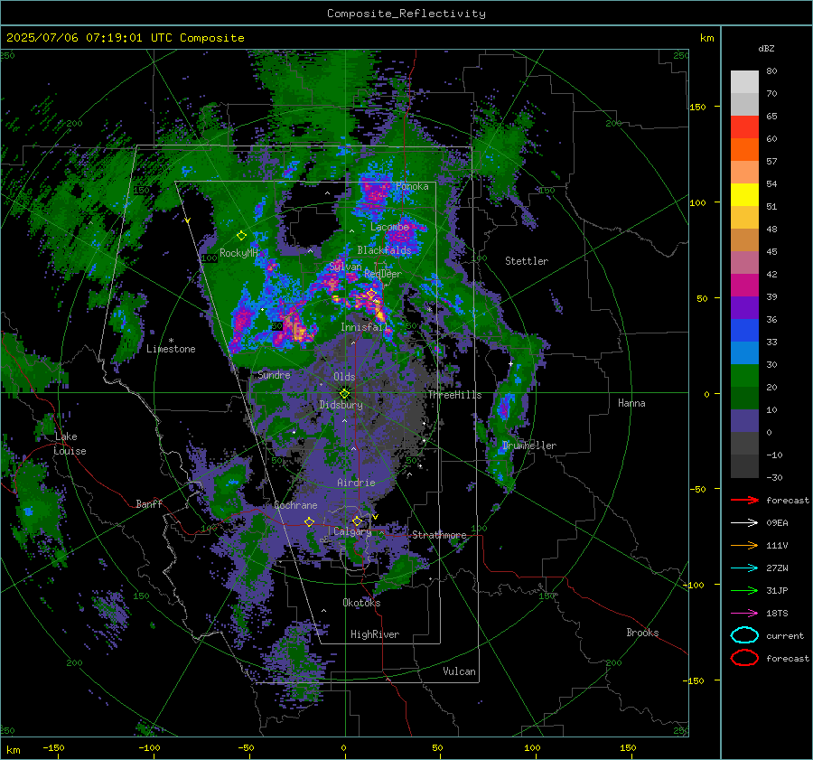Click the Airdrie city label
Viewport: 813px width, 760px height.
[x=356, y=483]
